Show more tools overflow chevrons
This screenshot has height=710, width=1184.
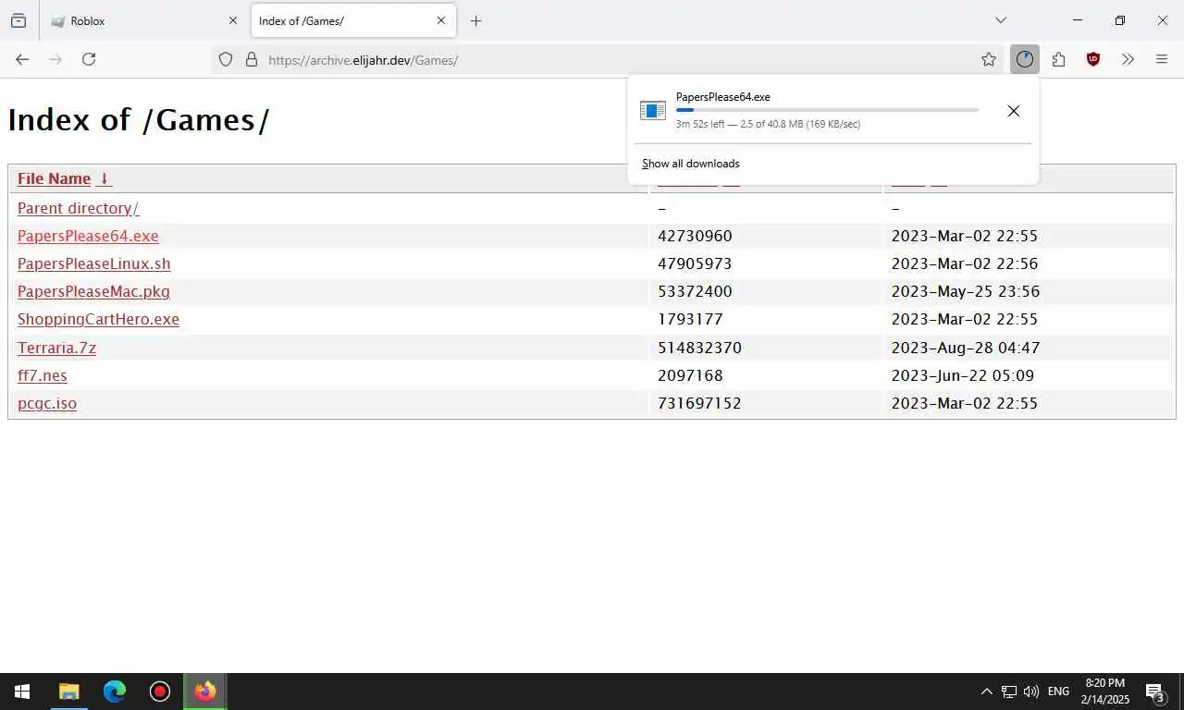click(x=1128, y=59)
